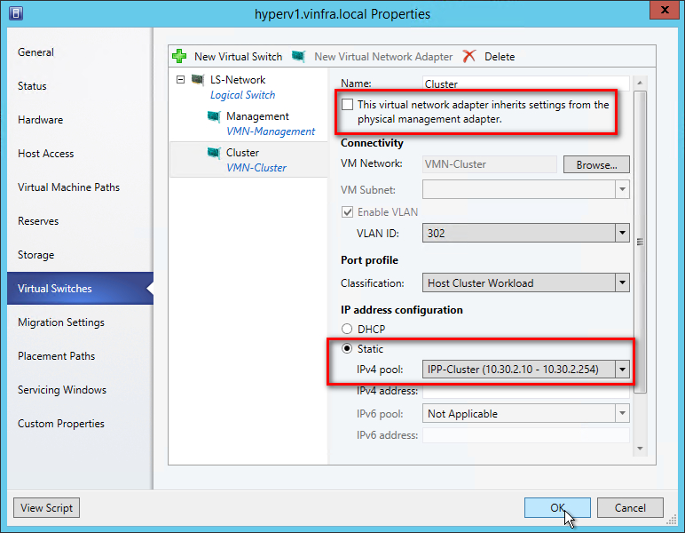Open the Migration Settings tab
The image size is (685, 533).
click(61, 322)
